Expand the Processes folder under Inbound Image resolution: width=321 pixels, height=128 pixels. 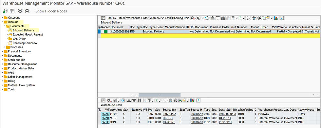[x=5, y=47]
